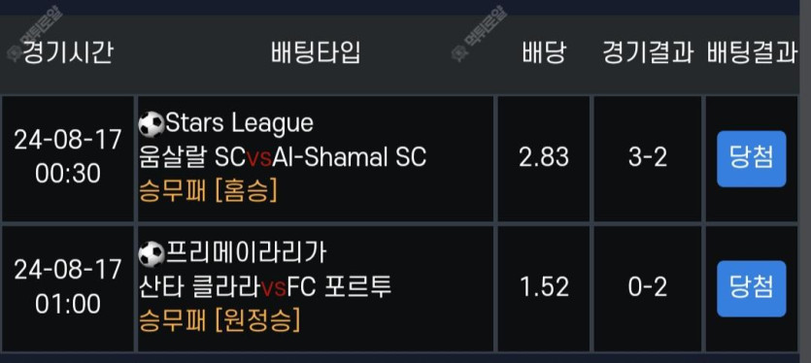Click the 3-2 match result
The image size is (811, 363).
coord(648,157)
